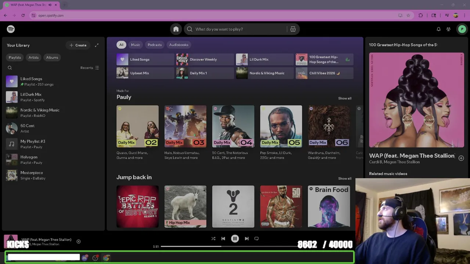
Task: Add current song to library in player bar
Action: 78,241
